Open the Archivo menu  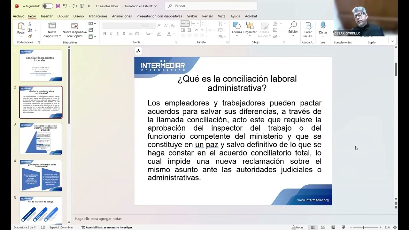click(x=19, y=16)
